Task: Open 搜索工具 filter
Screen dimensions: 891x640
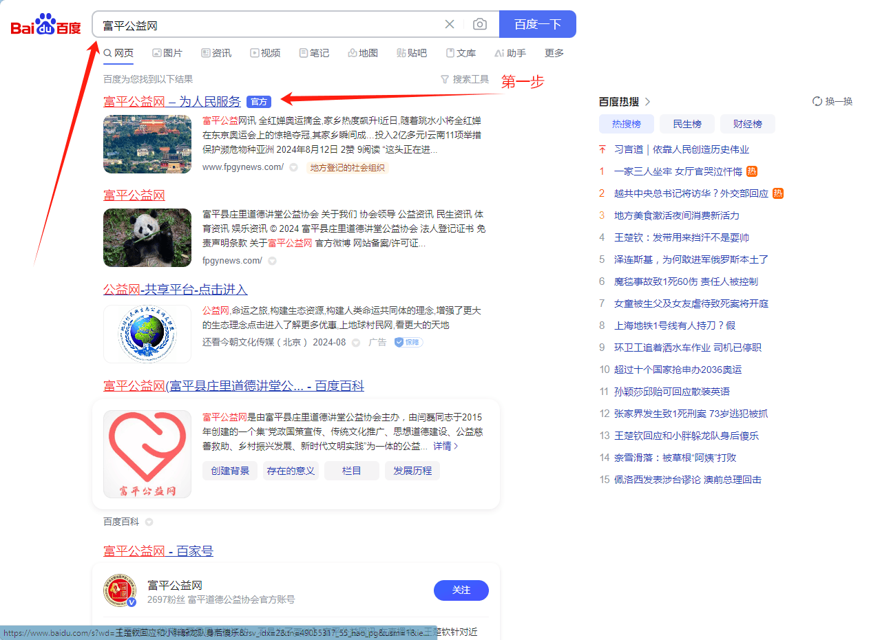Action: coord(465,79)
